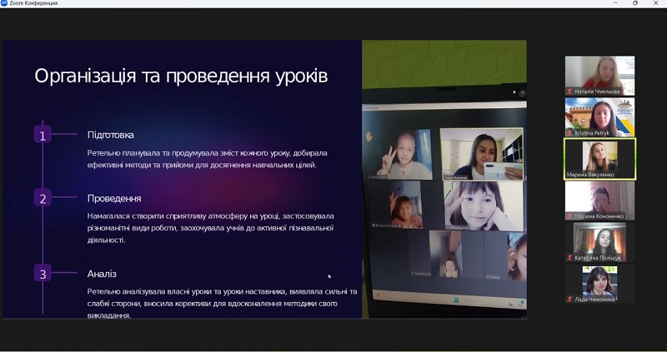Click the lesson photo in the shared slide
Viewport: 667px width, 352px height.
point(444,179)
